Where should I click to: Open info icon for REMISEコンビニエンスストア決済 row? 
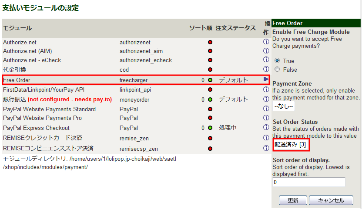point(266,148)
